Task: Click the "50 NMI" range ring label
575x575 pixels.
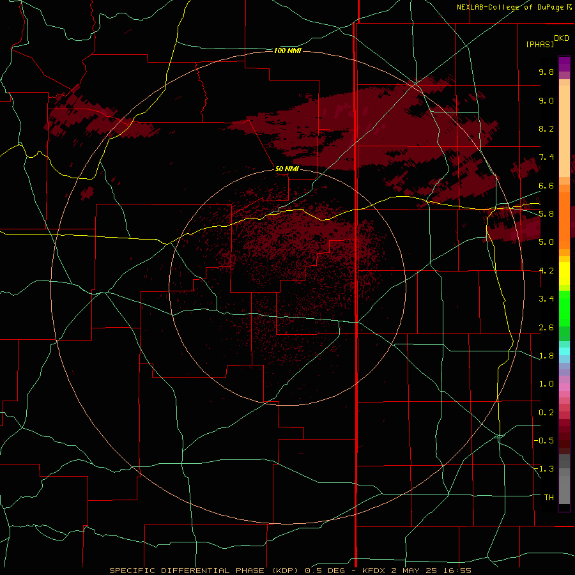Action: [287, 169]
